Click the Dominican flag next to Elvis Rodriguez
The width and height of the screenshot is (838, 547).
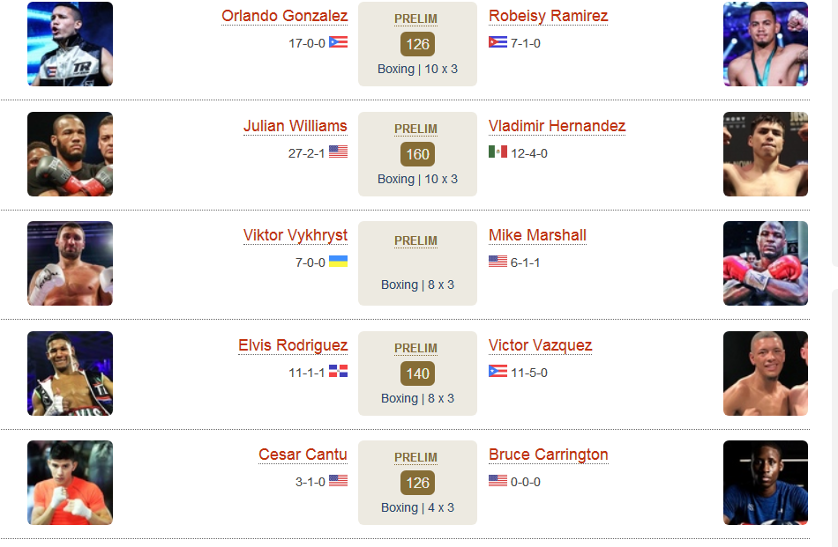click(x=338, y=372)
